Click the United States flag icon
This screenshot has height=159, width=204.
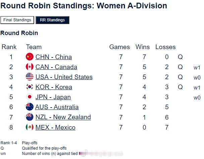point(30,77)
